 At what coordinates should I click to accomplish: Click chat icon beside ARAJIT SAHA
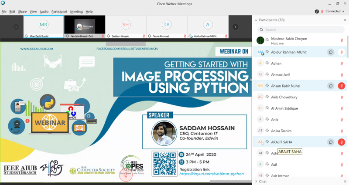point(331,142)
